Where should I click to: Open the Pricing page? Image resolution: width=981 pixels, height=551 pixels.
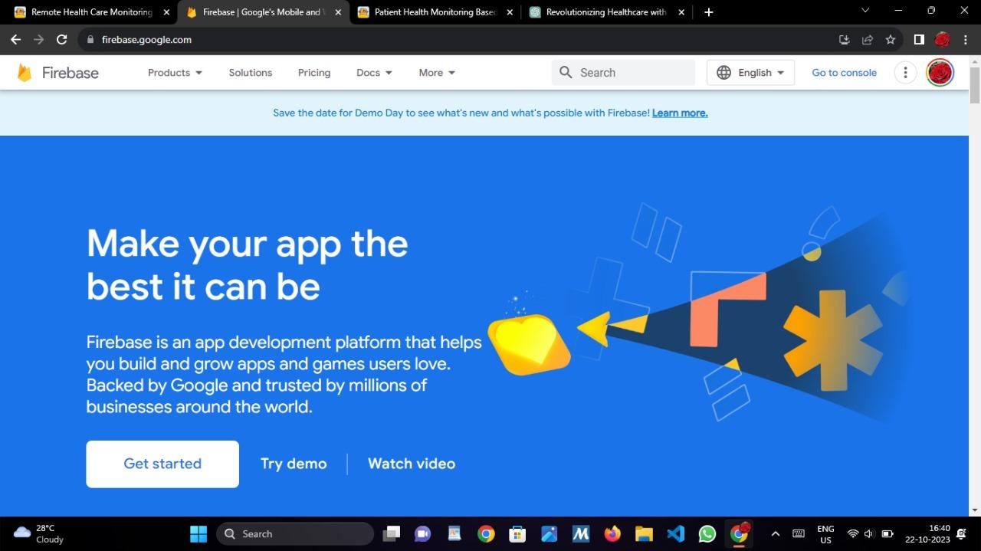click(314, 73)
